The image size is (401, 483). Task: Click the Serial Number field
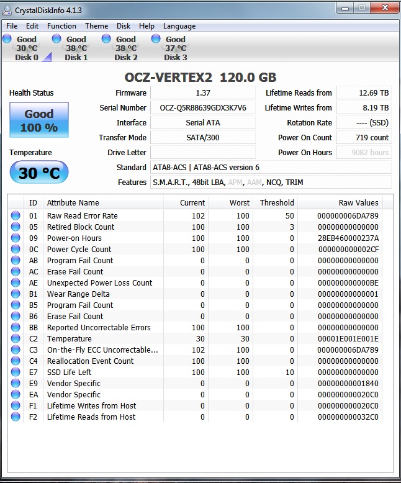[x=203, y=108]
